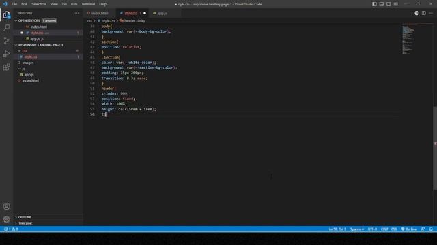The image size is (437, 245).
Task: Click the errors and warnings status indicator
Action: coord(11,229)
